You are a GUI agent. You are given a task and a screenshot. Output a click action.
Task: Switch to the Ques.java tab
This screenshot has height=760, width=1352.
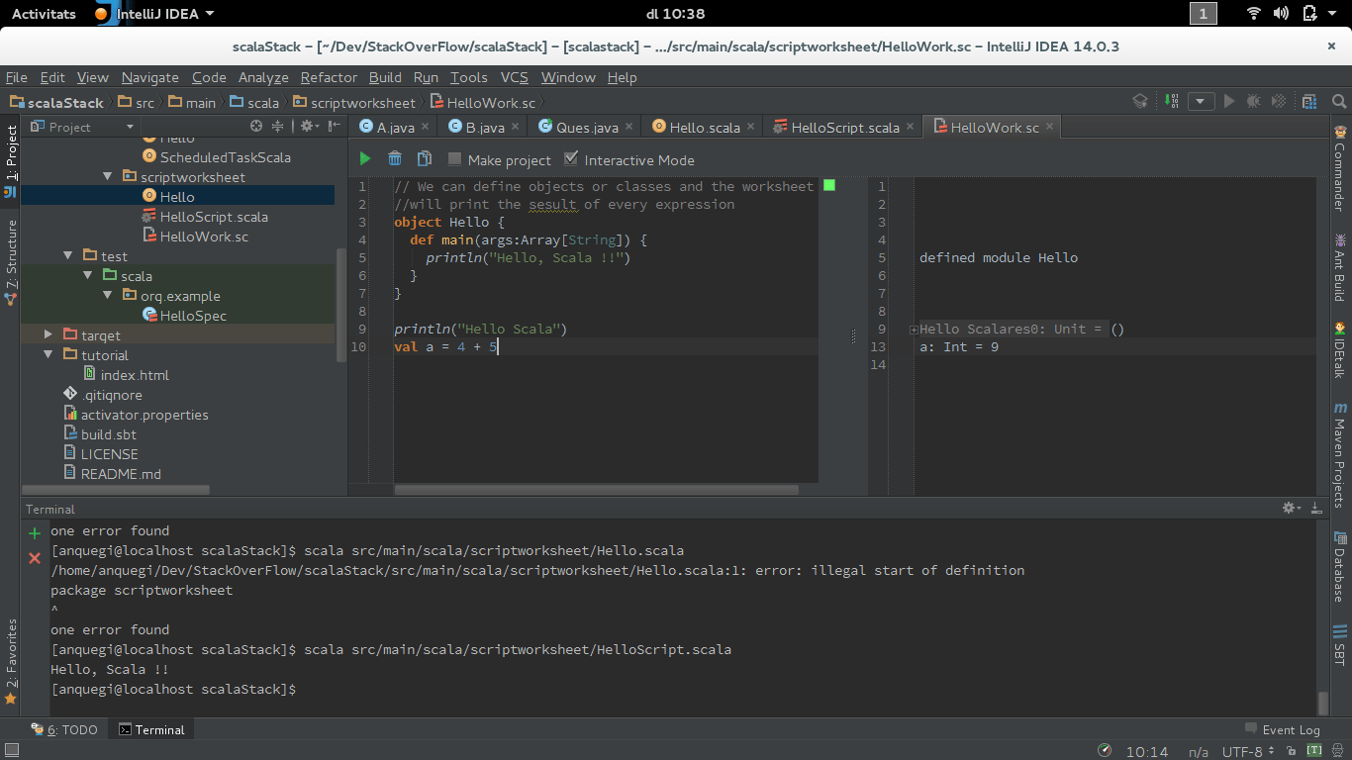(587, 127)
